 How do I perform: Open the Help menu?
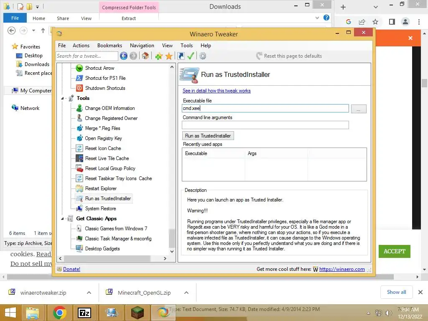pos(206,46)
